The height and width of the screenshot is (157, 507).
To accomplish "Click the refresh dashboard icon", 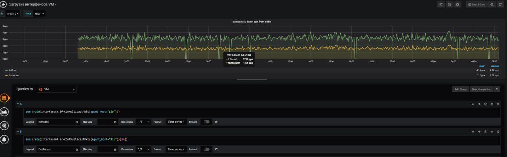I will (500, 4).
